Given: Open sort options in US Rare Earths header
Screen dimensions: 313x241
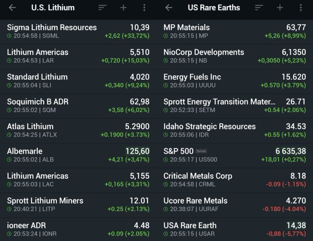Looking at the screenshot, I should [x=259, y=8].
